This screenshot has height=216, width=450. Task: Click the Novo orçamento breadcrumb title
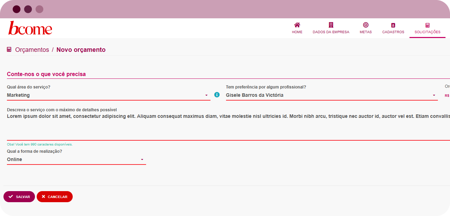click(x=81, y=50)
